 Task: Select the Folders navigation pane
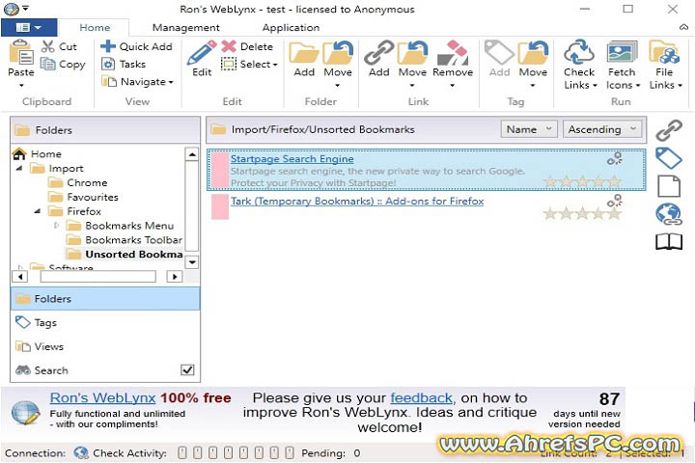click(x=105, y=299)
